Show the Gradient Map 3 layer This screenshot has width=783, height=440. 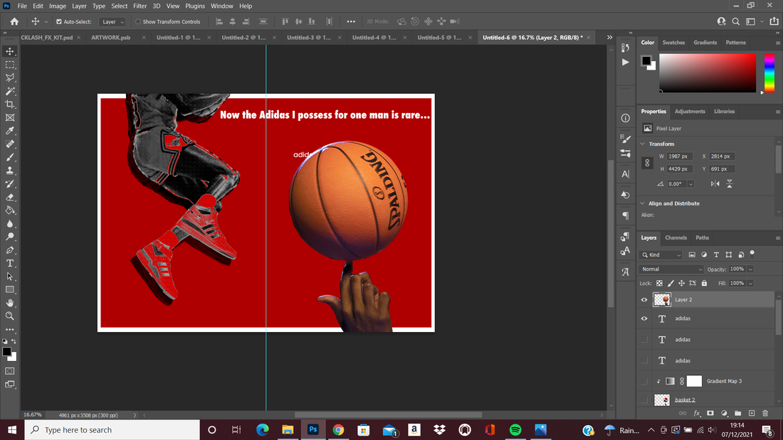(x=644, y=381)
